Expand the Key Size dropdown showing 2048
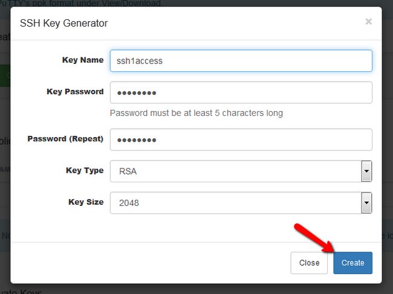Image resolution: width=393 pixels, height=294 pixels. 236,203
